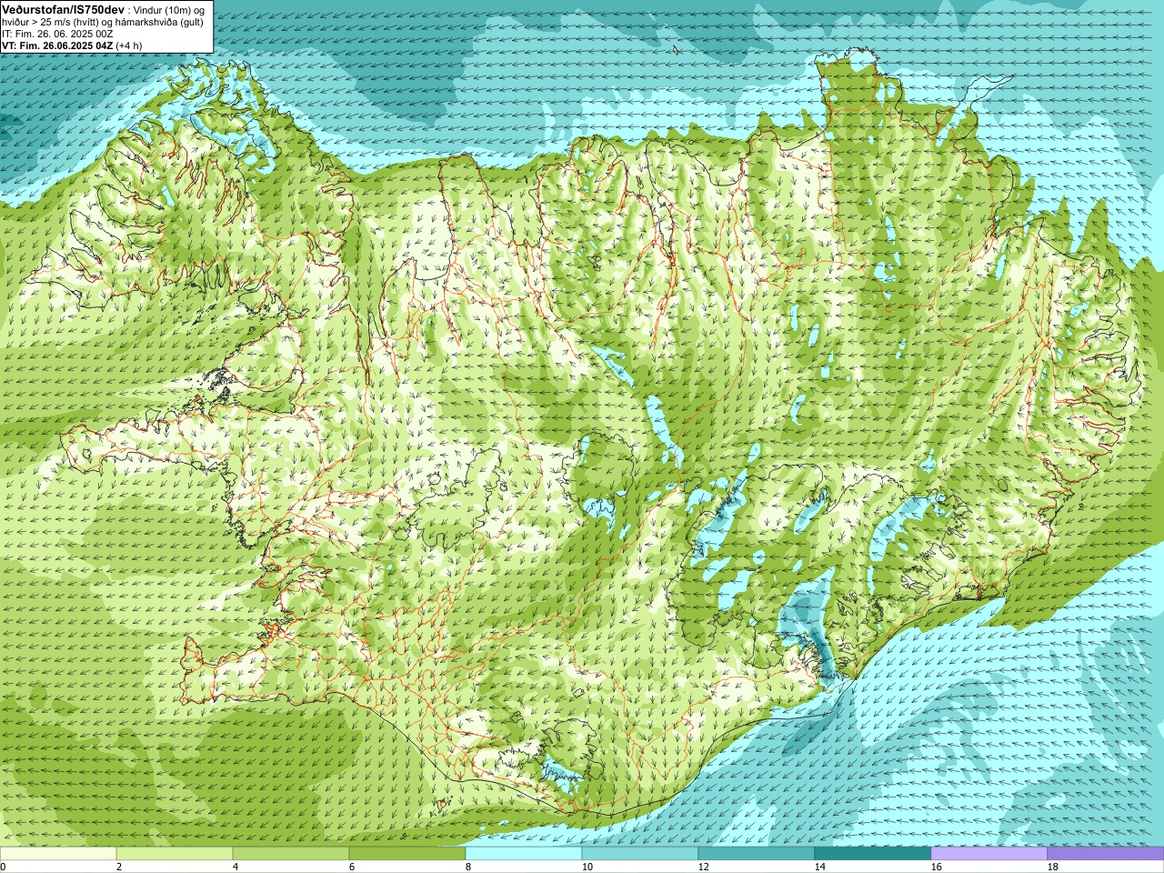
Task: Select the 2–4 m/s light green legend swatch
Action: [x=175, y=854]
